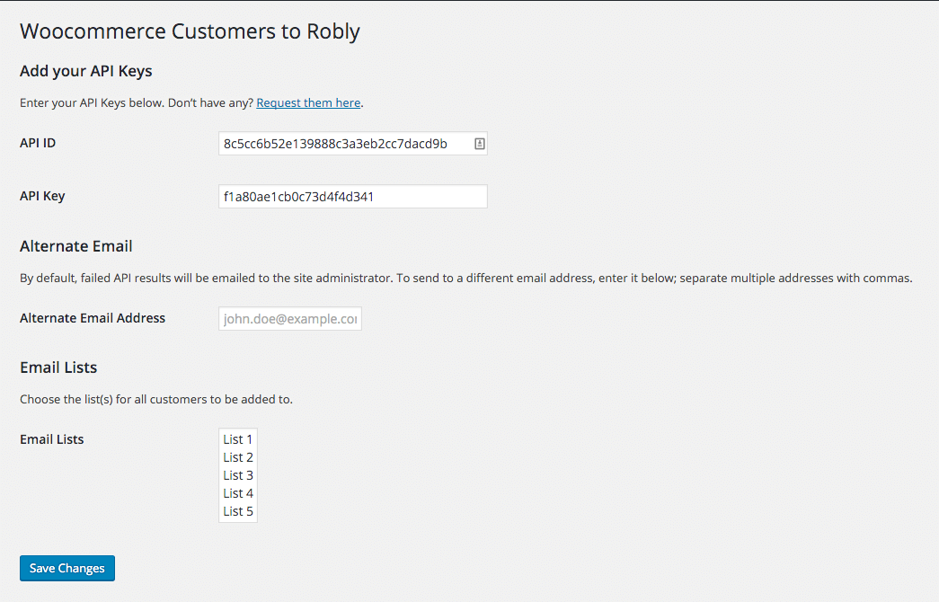Click the 'Choose the list(s) for all customers' text
This screenshot has height=602, width=939.
coord(156,400)
